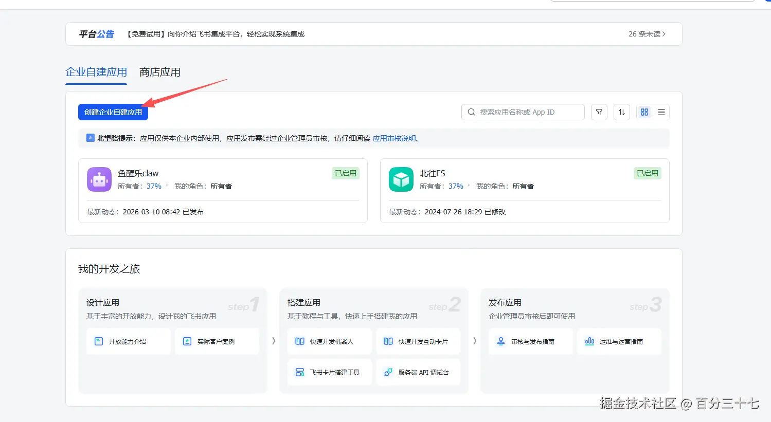Screen dimensions: 771x422
Task: Open the 免费试用 platform announcement text
Action: click(x=215, y=34)
